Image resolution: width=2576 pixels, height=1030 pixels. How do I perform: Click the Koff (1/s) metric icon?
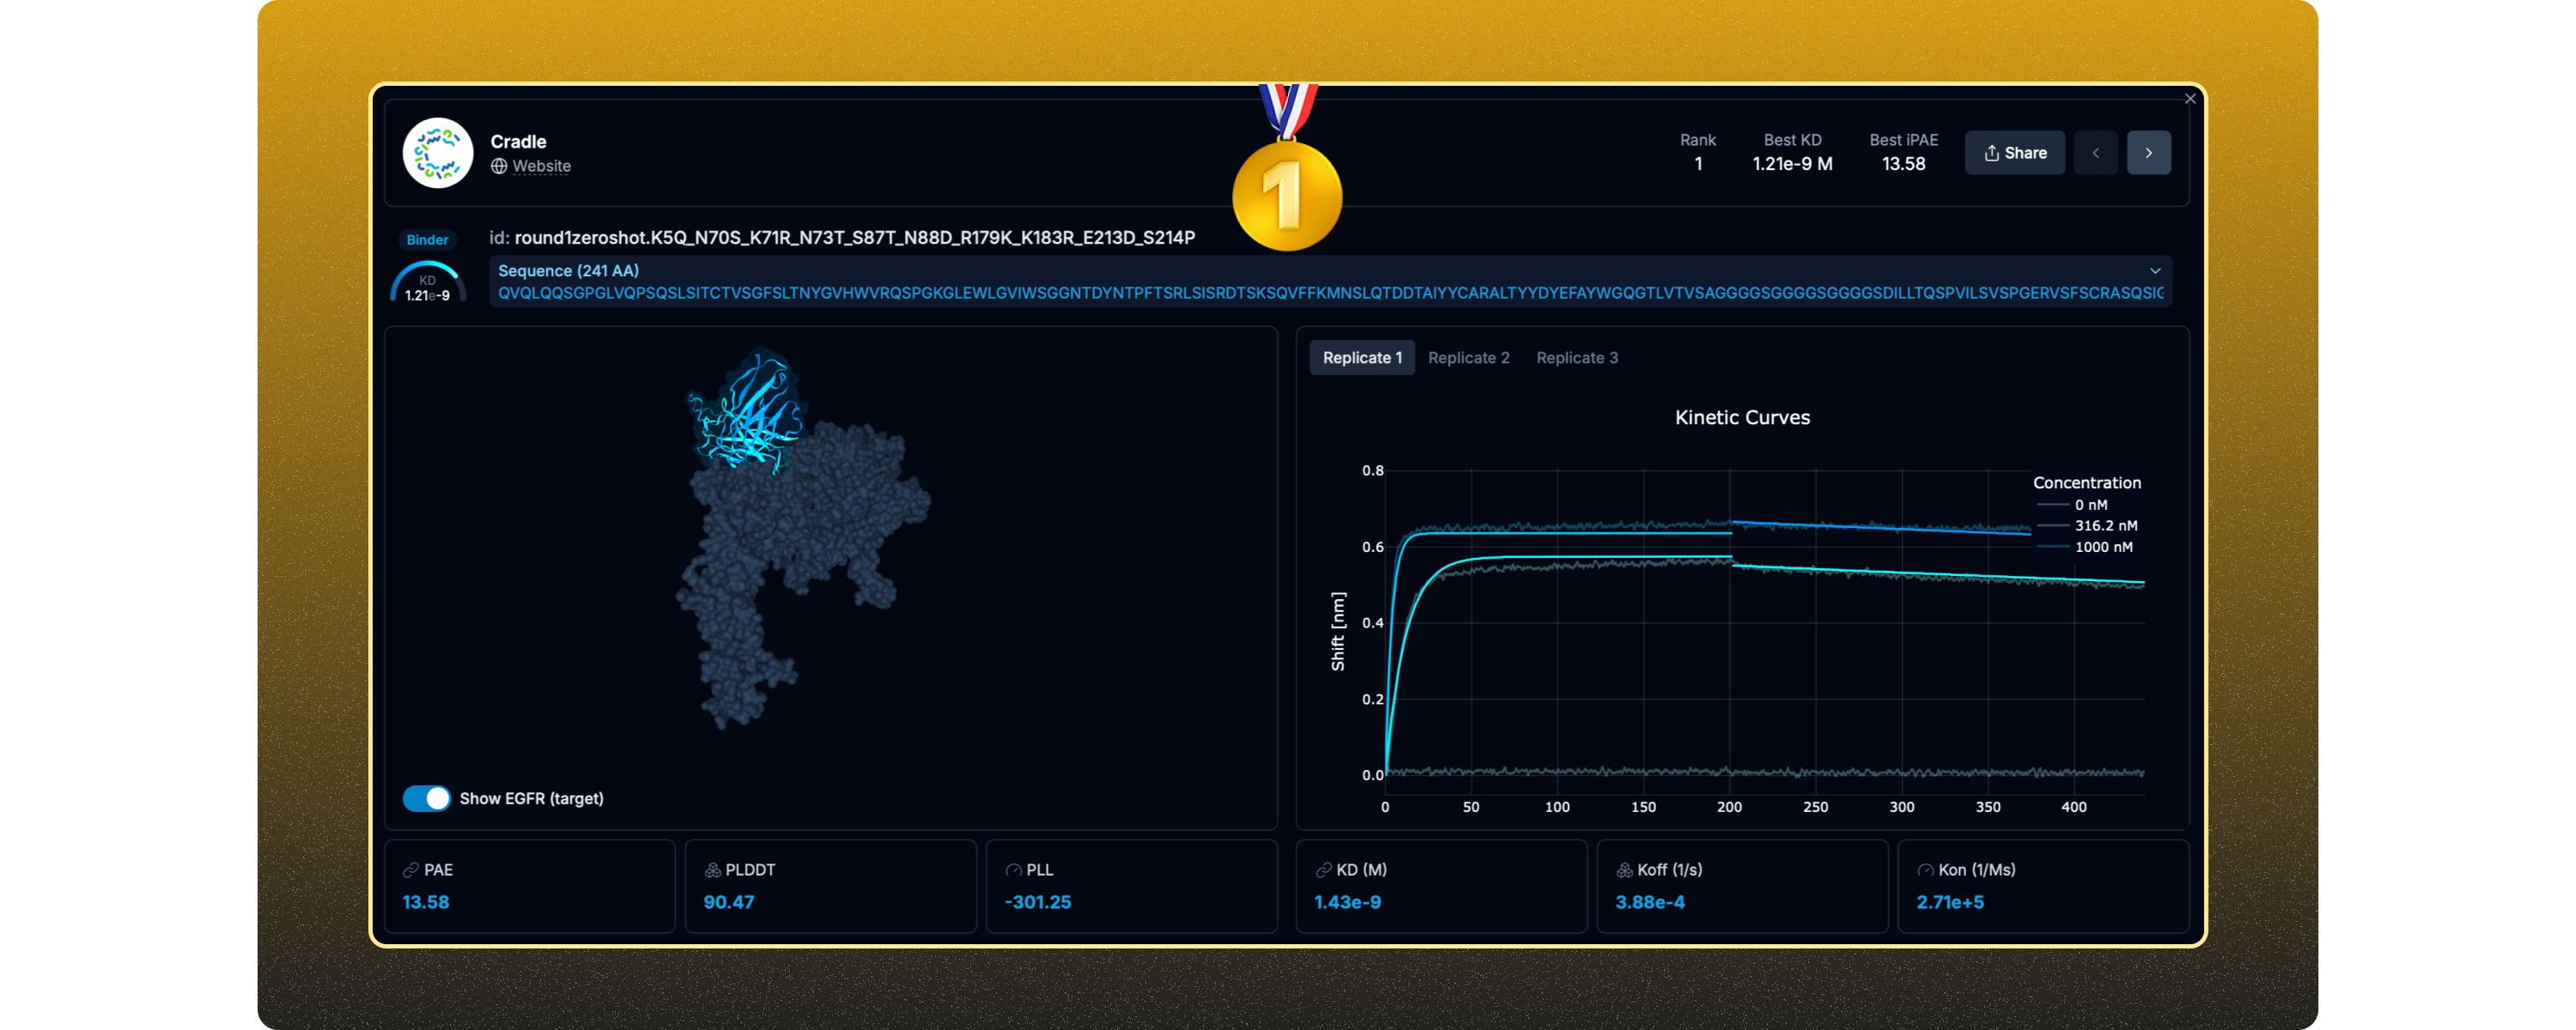1624,870
